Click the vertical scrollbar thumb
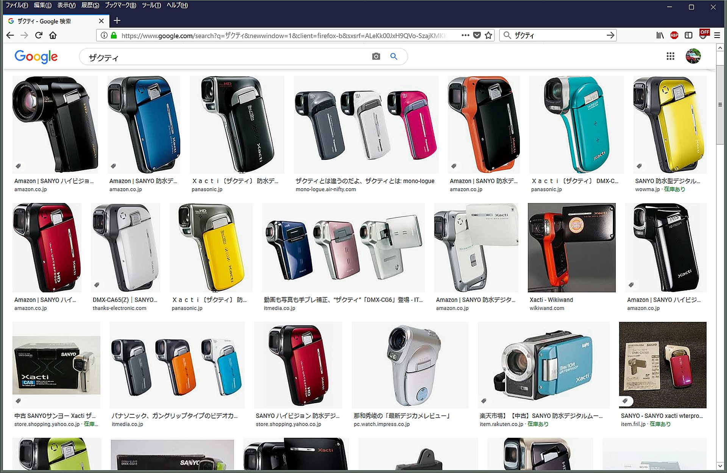This screenshot has height=473, width=727. [720, 105]
